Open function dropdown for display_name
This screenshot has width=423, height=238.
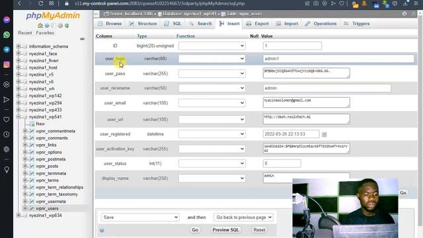211,178
